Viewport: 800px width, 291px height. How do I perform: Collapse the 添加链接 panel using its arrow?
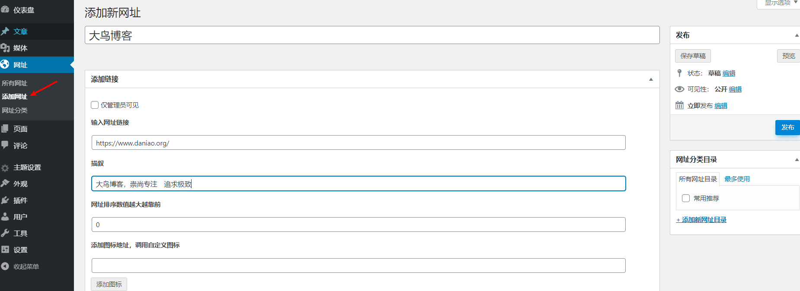click(651, 79)
